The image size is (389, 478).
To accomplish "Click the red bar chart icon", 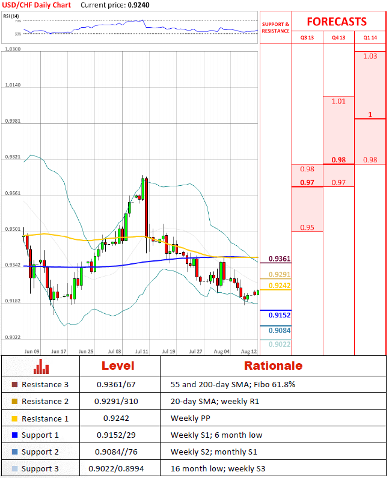I will [41, 366].
